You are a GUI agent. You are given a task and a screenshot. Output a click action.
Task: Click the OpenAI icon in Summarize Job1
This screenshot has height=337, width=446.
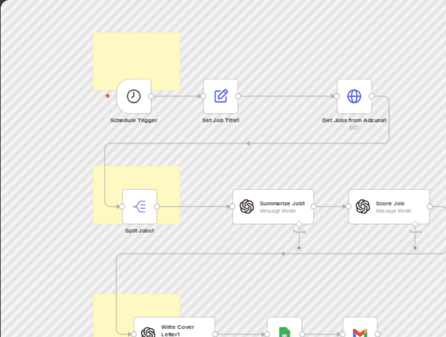point(247,206)
